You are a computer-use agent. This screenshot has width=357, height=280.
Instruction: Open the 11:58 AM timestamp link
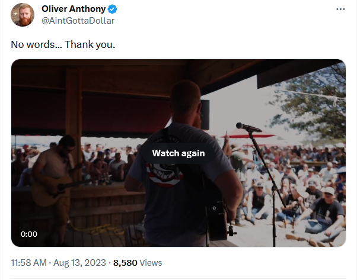pos(28,263)
